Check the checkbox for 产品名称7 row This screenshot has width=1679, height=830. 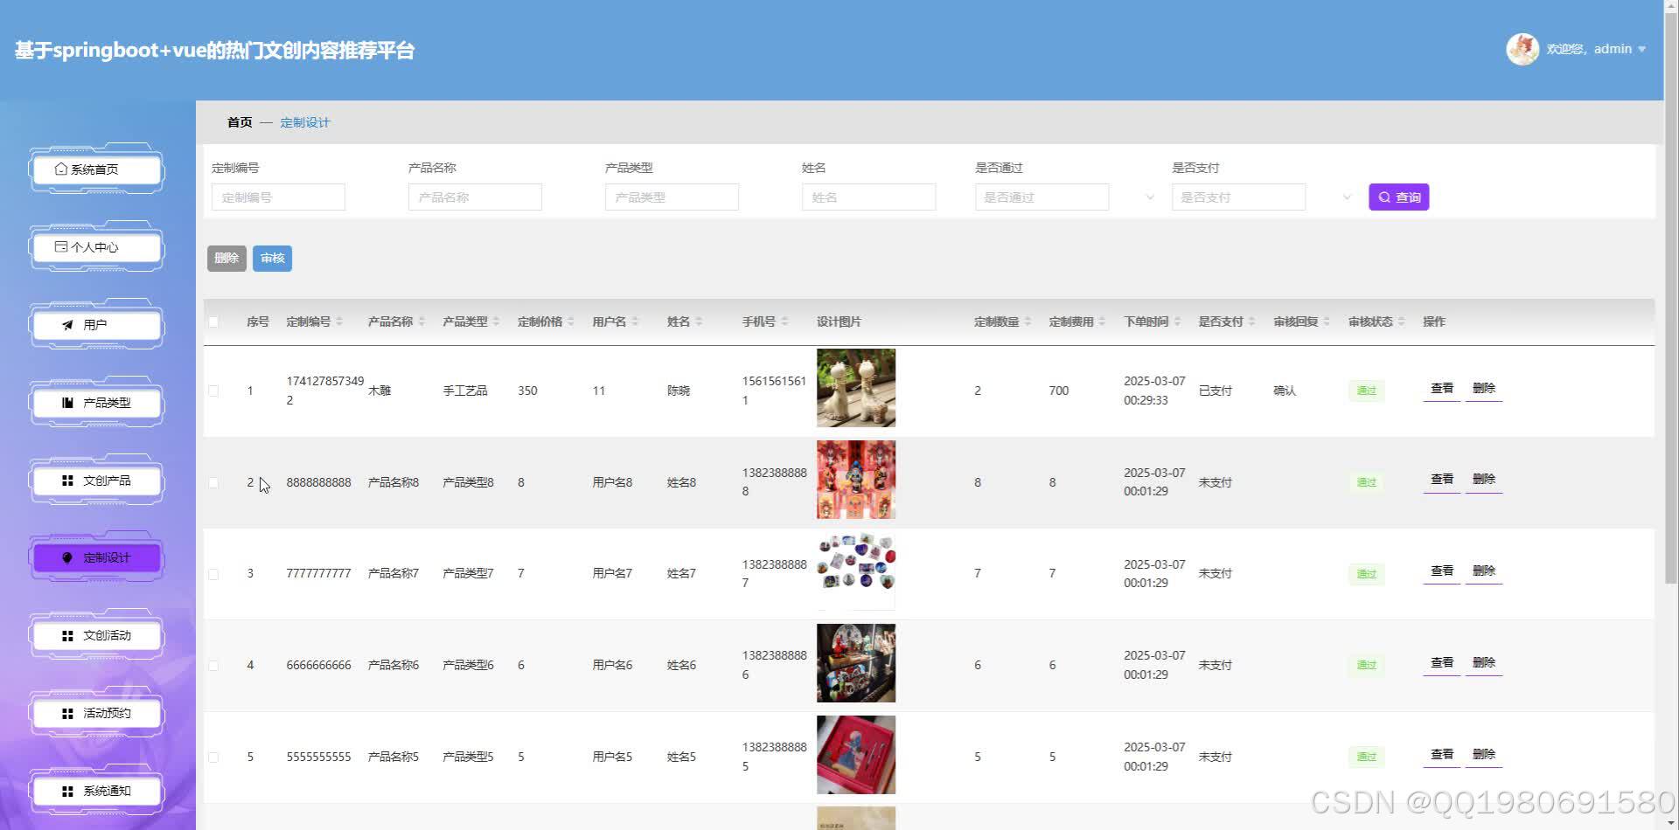point(212,573)
